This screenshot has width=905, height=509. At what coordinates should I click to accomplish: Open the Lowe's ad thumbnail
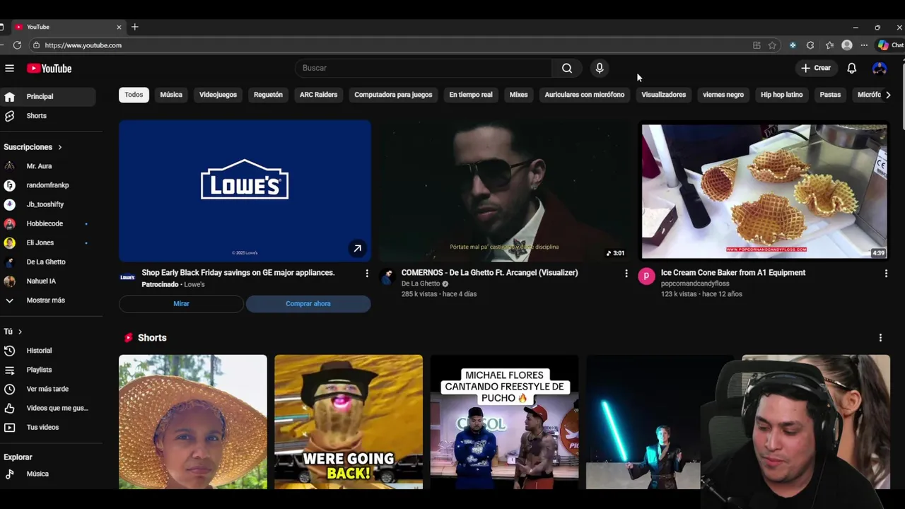click(x=245, y=191)
